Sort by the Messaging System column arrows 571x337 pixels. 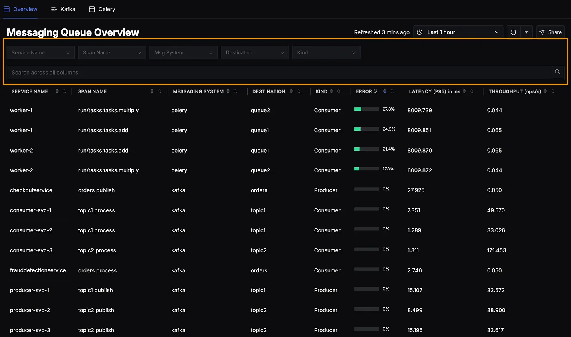[228, 91]
